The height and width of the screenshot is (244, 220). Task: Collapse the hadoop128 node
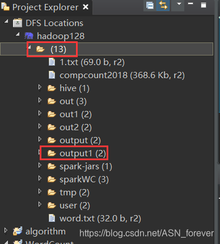coord(18,34)
